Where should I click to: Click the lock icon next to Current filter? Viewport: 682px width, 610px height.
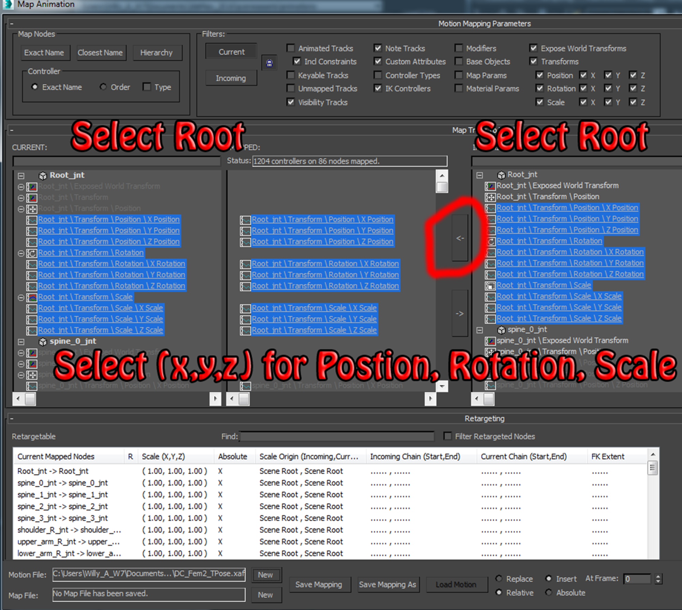coord(269,63)
